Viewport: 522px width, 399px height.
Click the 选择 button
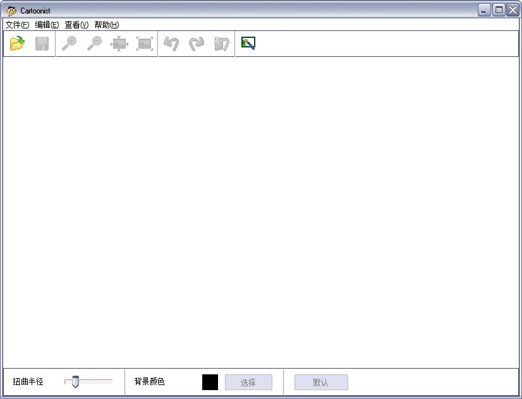coord(248,382)
